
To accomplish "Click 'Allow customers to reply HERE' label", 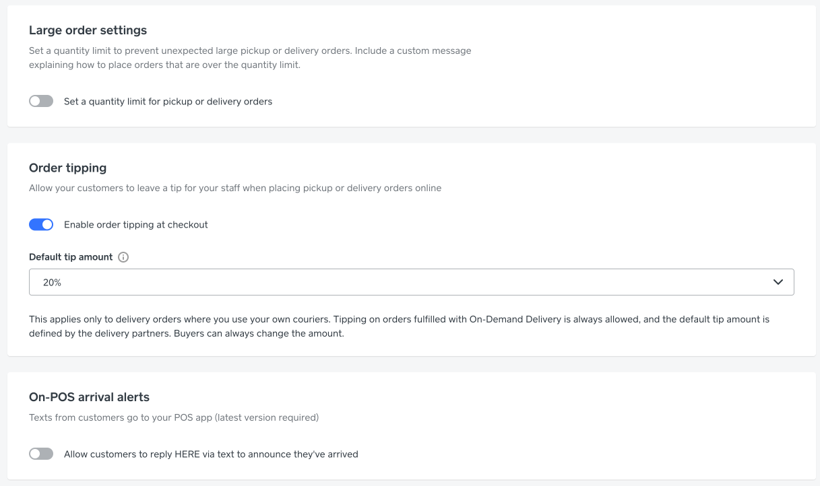I will [x=211, y=454].
